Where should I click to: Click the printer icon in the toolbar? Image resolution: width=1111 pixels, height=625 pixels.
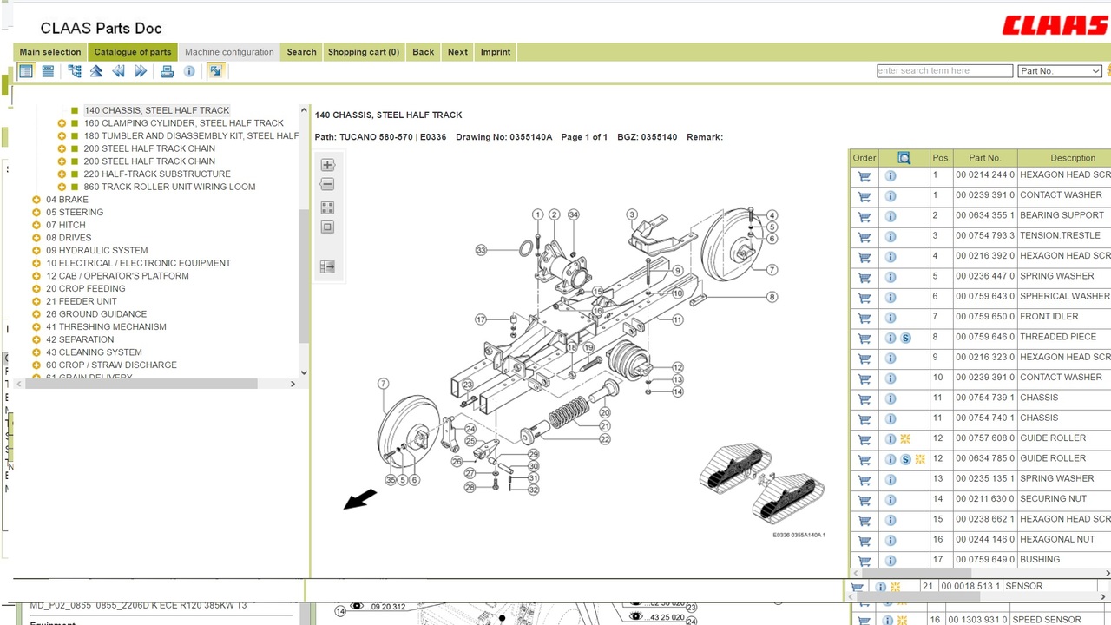click(x=167, y=71)
